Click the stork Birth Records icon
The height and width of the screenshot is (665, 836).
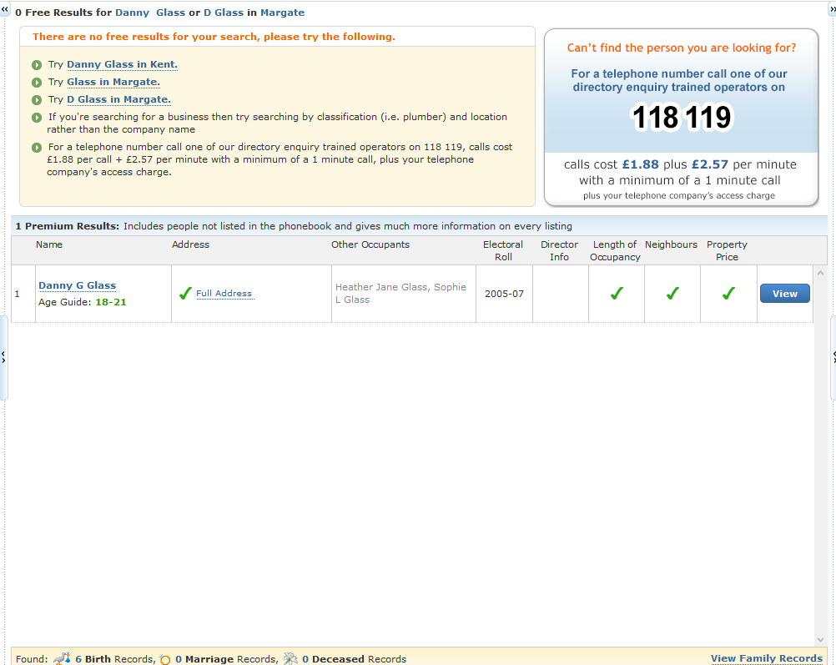click(62, 658)
